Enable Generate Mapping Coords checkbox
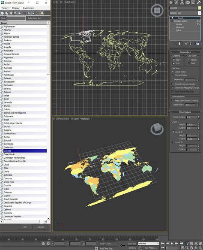Screen dimensions: 203x250 click(173, 87)
